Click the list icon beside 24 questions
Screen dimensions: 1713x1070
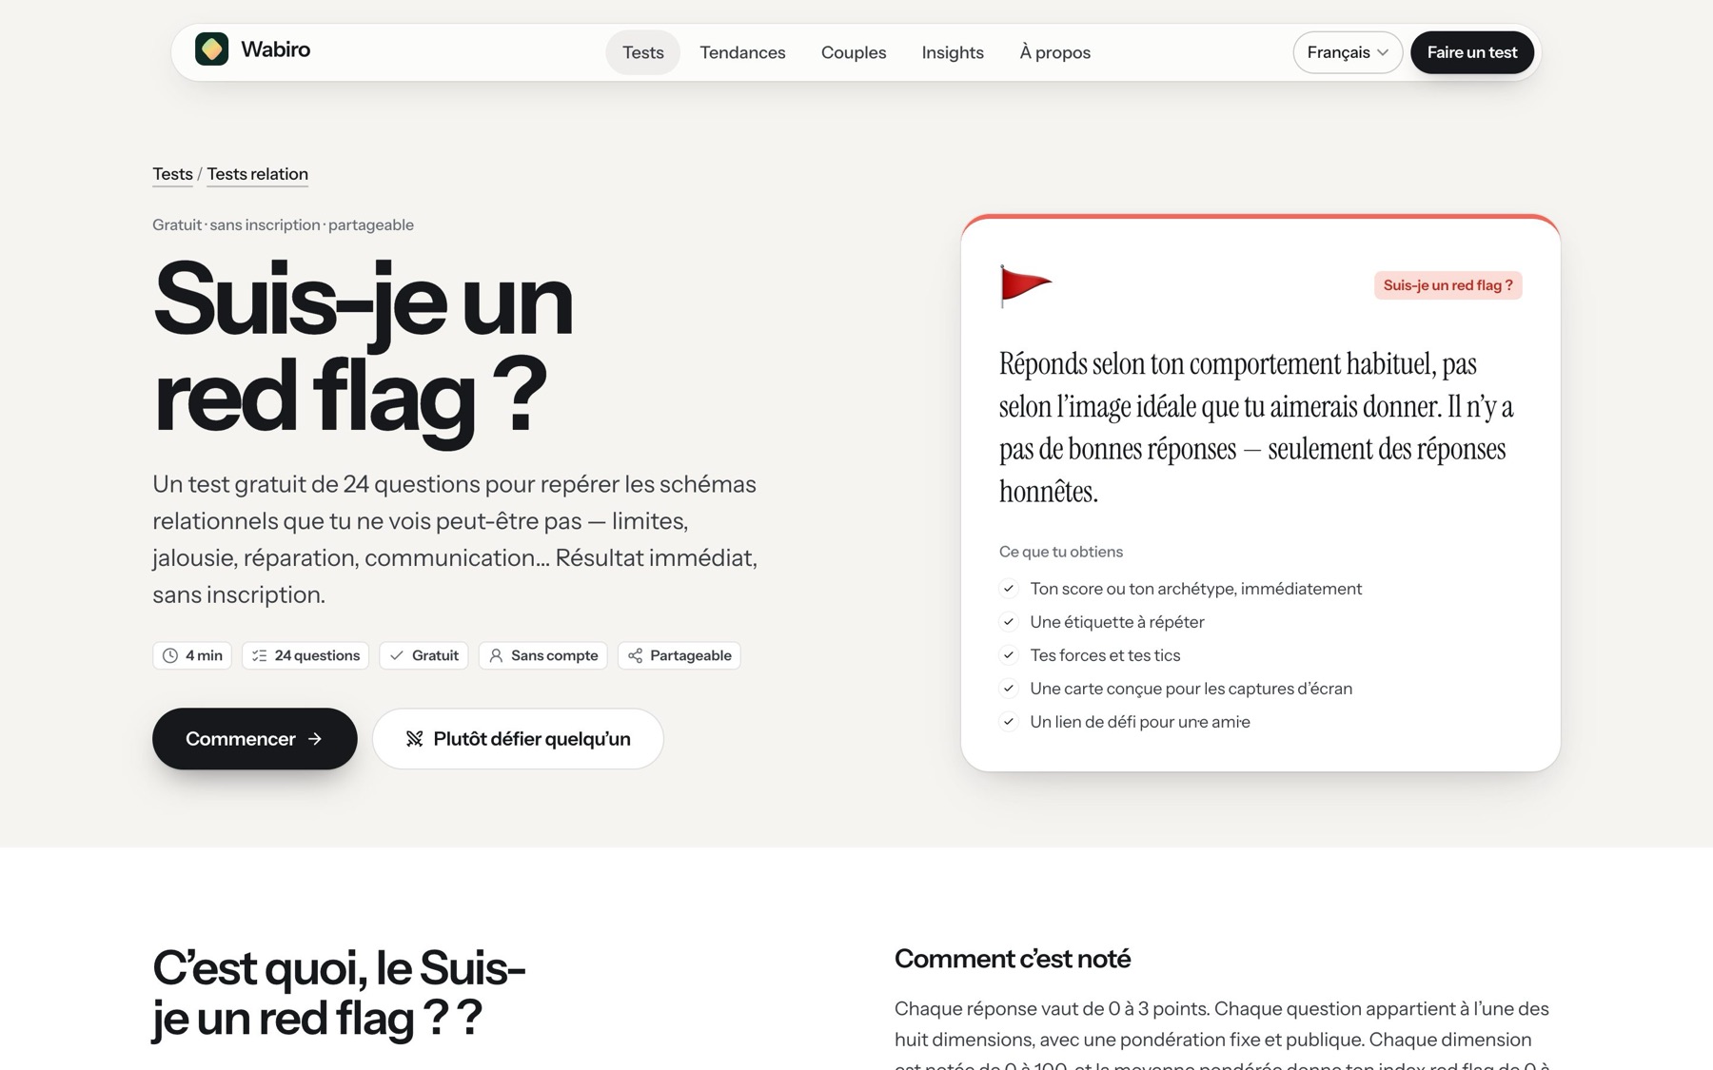(259, 655)
